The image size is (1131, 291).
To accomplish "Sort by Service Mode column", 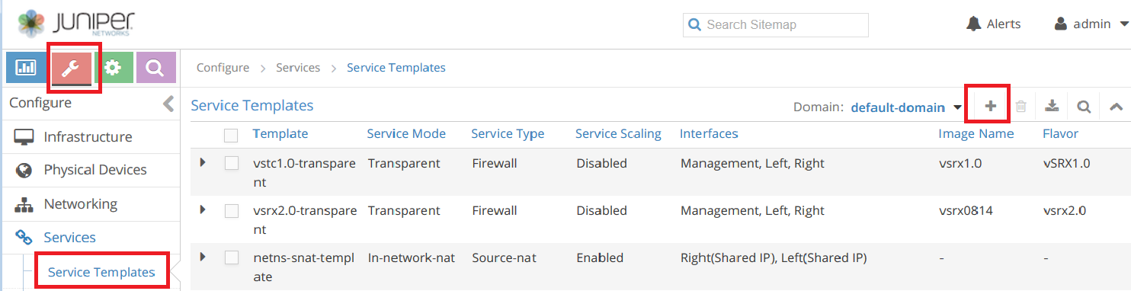I will coord(406,134).
